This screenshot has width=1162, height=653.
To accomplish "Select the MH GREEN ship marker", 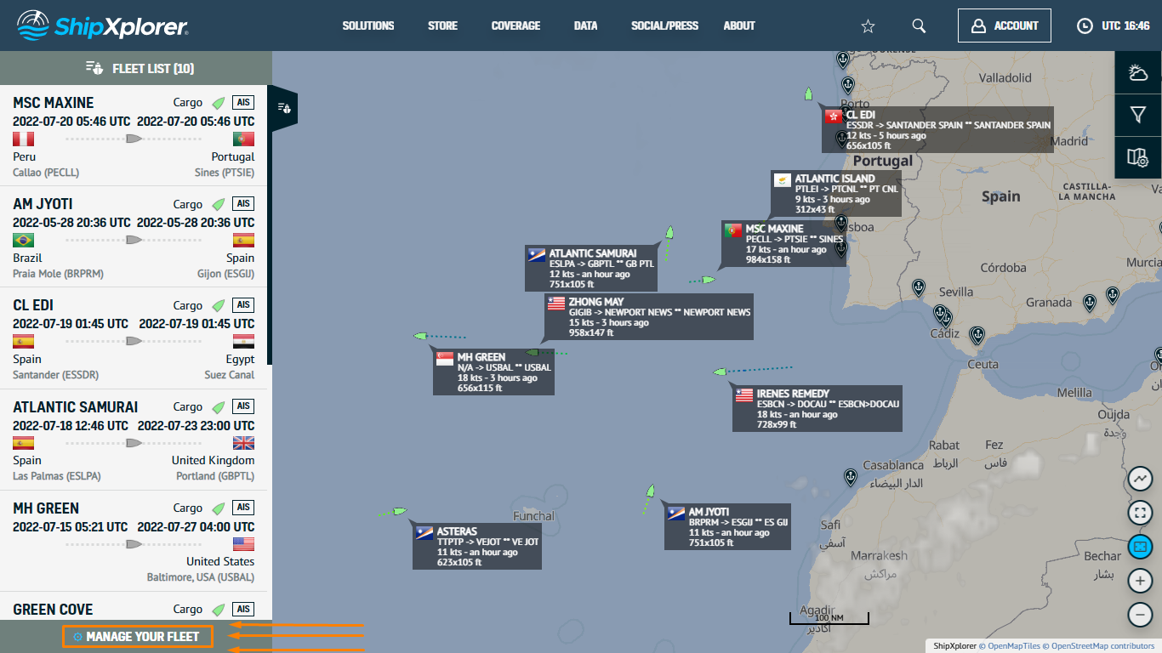I will point(420,337).
